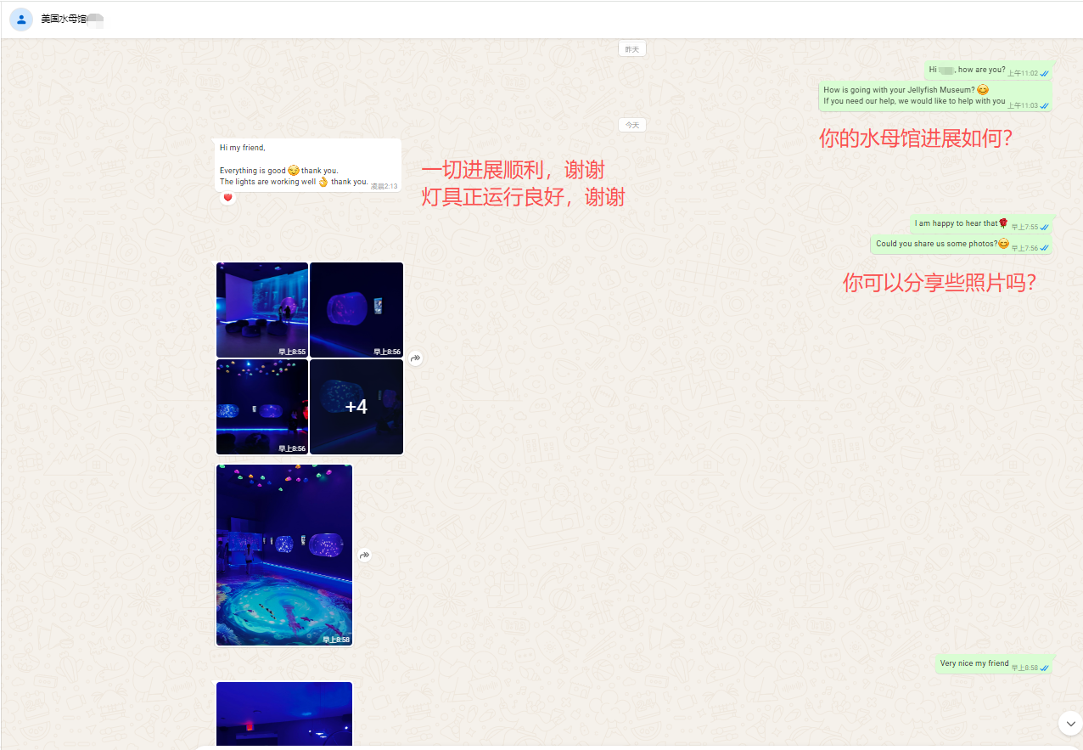Open the 8:55 aquarium lounge photo
The width and height of the screenshot is (1083, 750).
[x=262, y=310]
